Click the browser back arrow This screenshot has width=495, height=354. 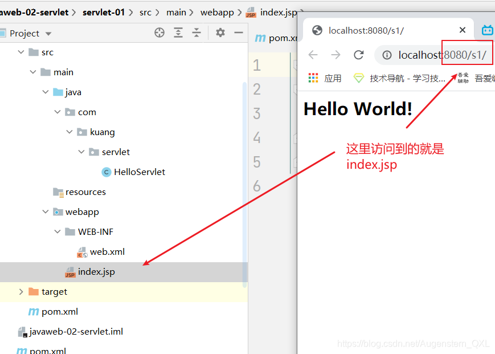click(x=313, y=55)
